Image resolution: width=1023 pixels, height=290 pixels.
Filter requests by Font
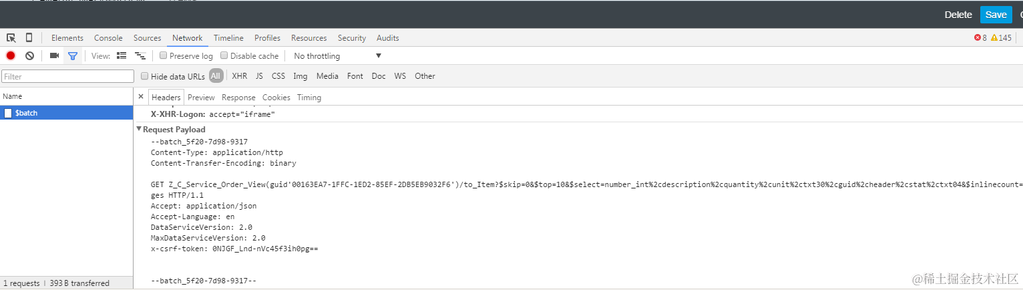[355, 76]
